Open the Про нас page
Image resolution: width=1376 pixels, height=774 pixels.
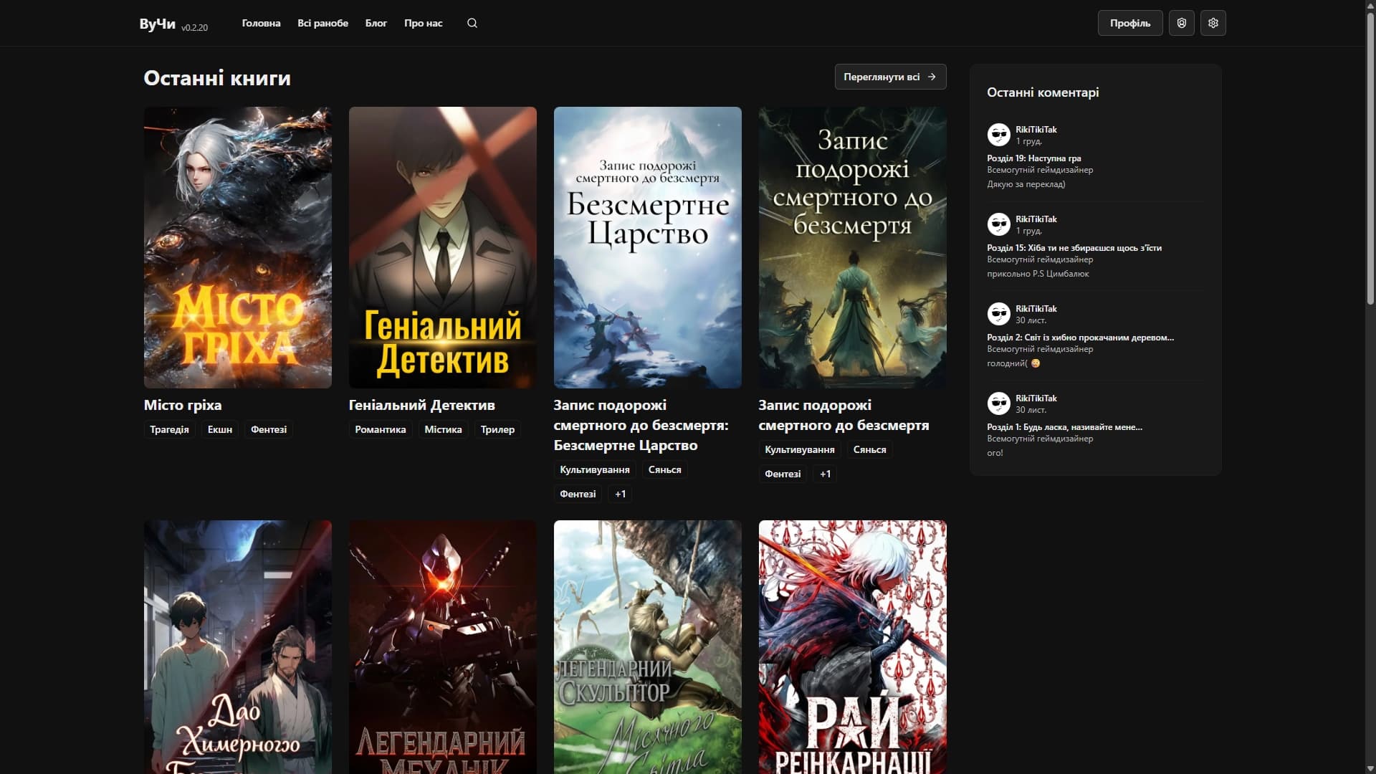point(424,23)
